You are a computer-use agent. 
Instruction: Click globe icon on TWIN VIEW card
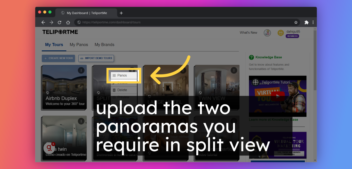(x=200, y=93)
